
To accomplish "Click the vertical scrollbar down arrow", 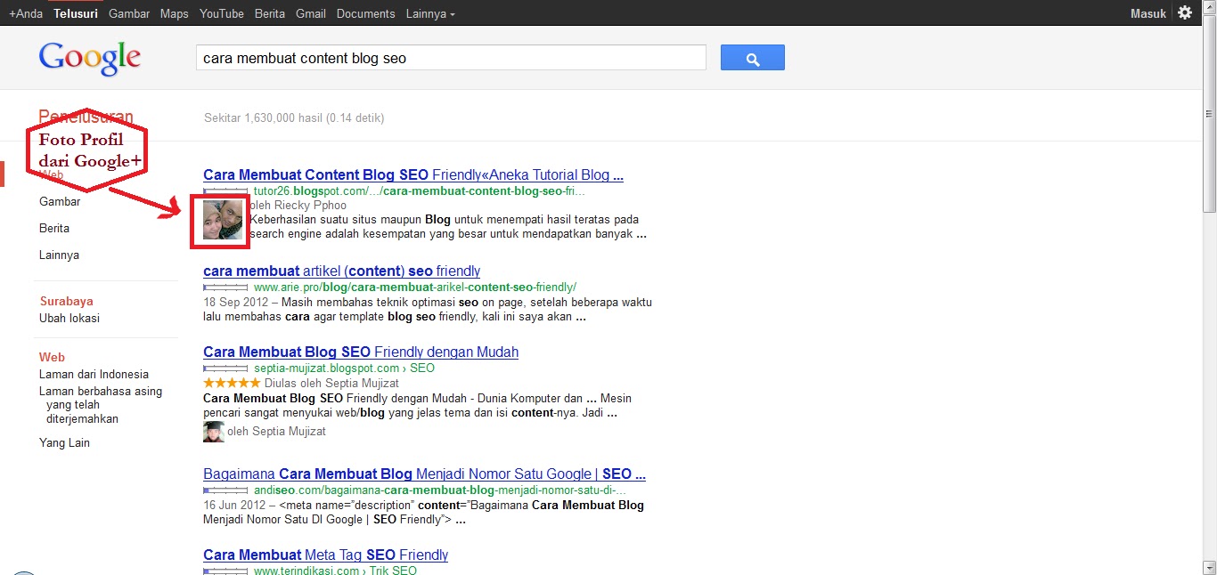I will pyautogui.click(x=1209, y=567).
